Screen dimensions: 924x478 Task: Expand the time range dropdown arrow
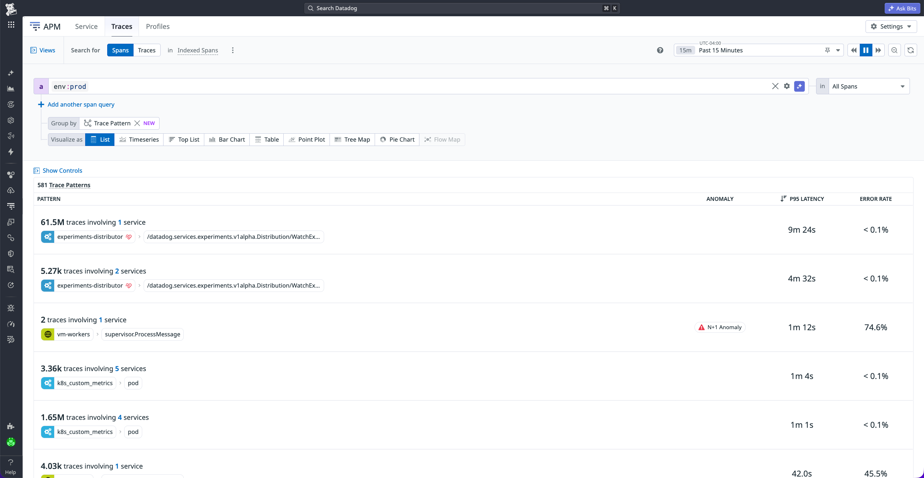838,50
